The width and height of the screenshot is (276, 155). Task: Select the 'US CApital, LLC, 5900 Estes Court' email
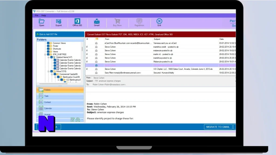coord(183,69)
